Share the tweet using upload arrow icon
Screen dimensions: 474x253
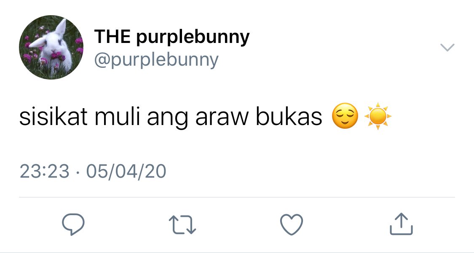point(401,224)
